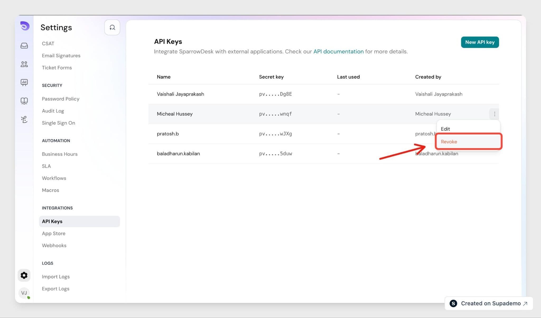
Task: Select the baladharun.kabilan key name
Action: (178, 153)
